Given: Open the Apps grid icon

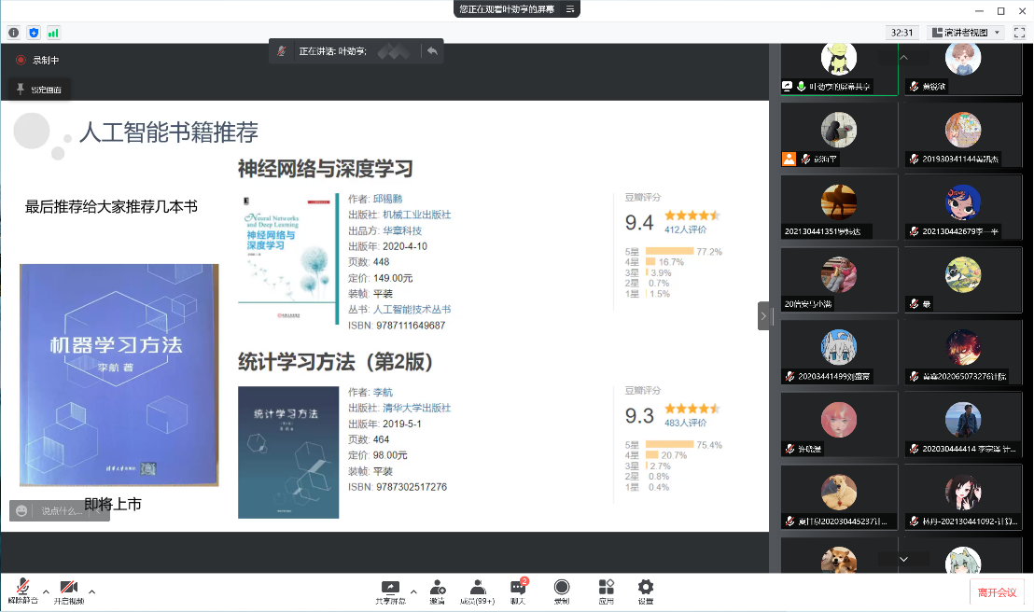Looking at the screenshot, I should click(606, 591).
